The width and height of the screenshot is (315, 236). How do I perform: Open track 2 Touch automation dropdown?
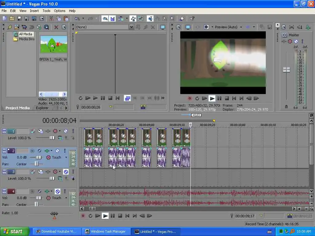[66, 157]
